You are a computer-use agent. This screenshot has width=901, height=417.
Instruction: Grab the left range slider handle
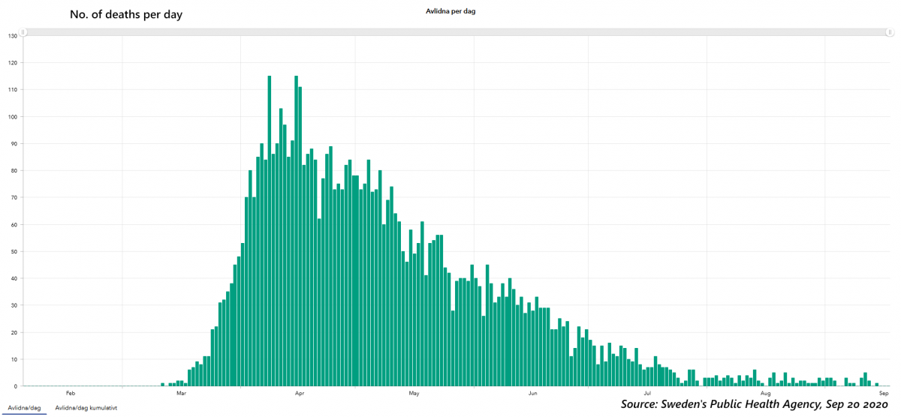(x=23, y=32)
